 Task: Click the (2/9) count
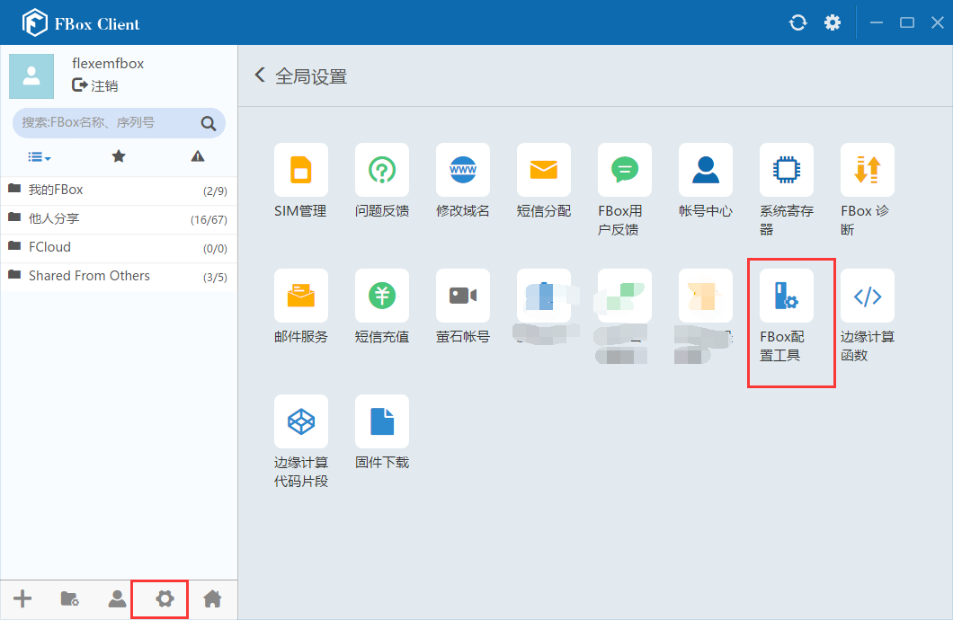click(215, 191)
